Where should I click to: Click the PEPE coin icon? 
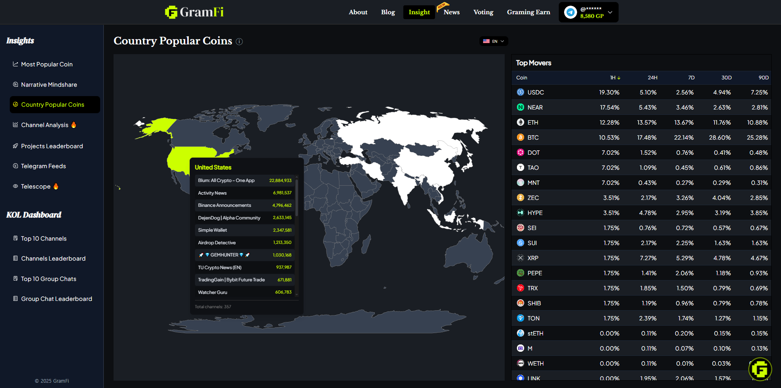(520, 273)
